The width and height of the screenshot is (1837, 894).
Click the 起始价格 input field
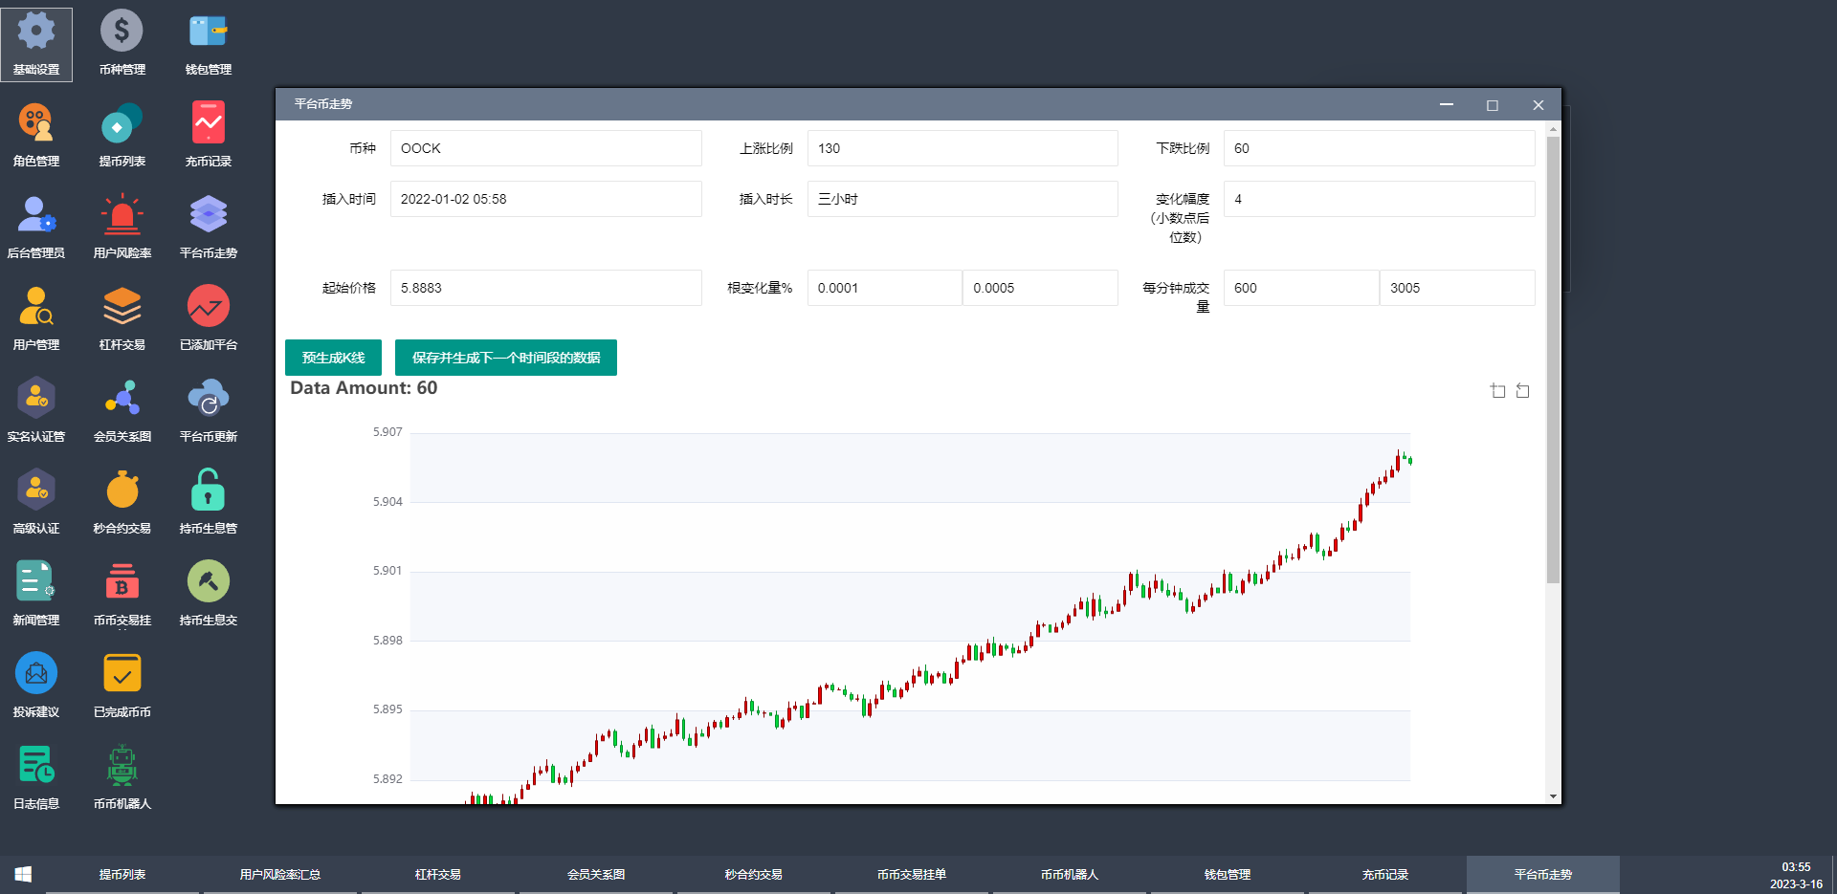[545, 288]
